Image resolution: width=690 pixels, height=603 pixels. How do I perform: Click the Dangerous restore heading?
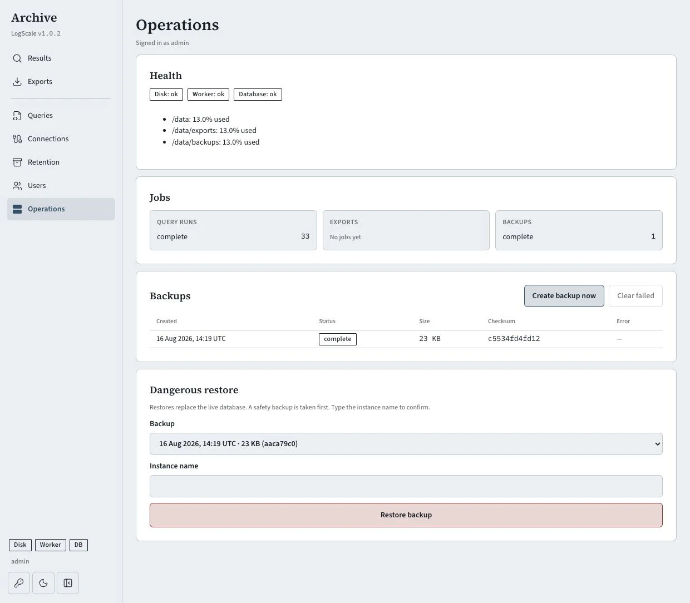(194, 391)
